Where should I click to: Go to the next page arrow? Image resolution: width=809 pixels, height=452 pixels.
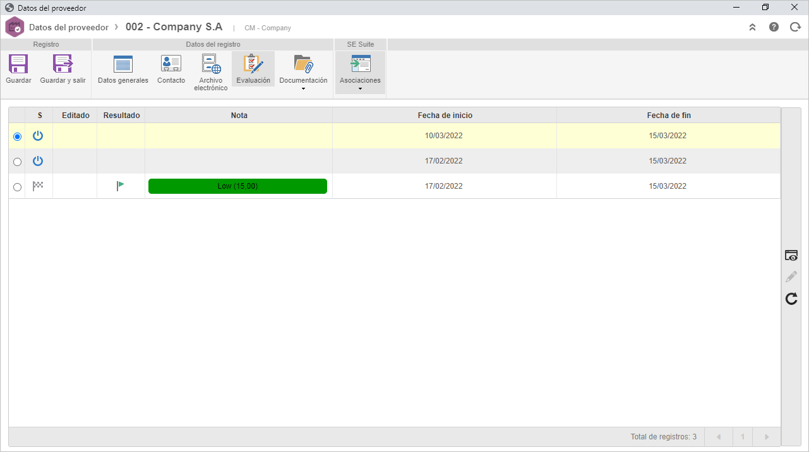767,437
